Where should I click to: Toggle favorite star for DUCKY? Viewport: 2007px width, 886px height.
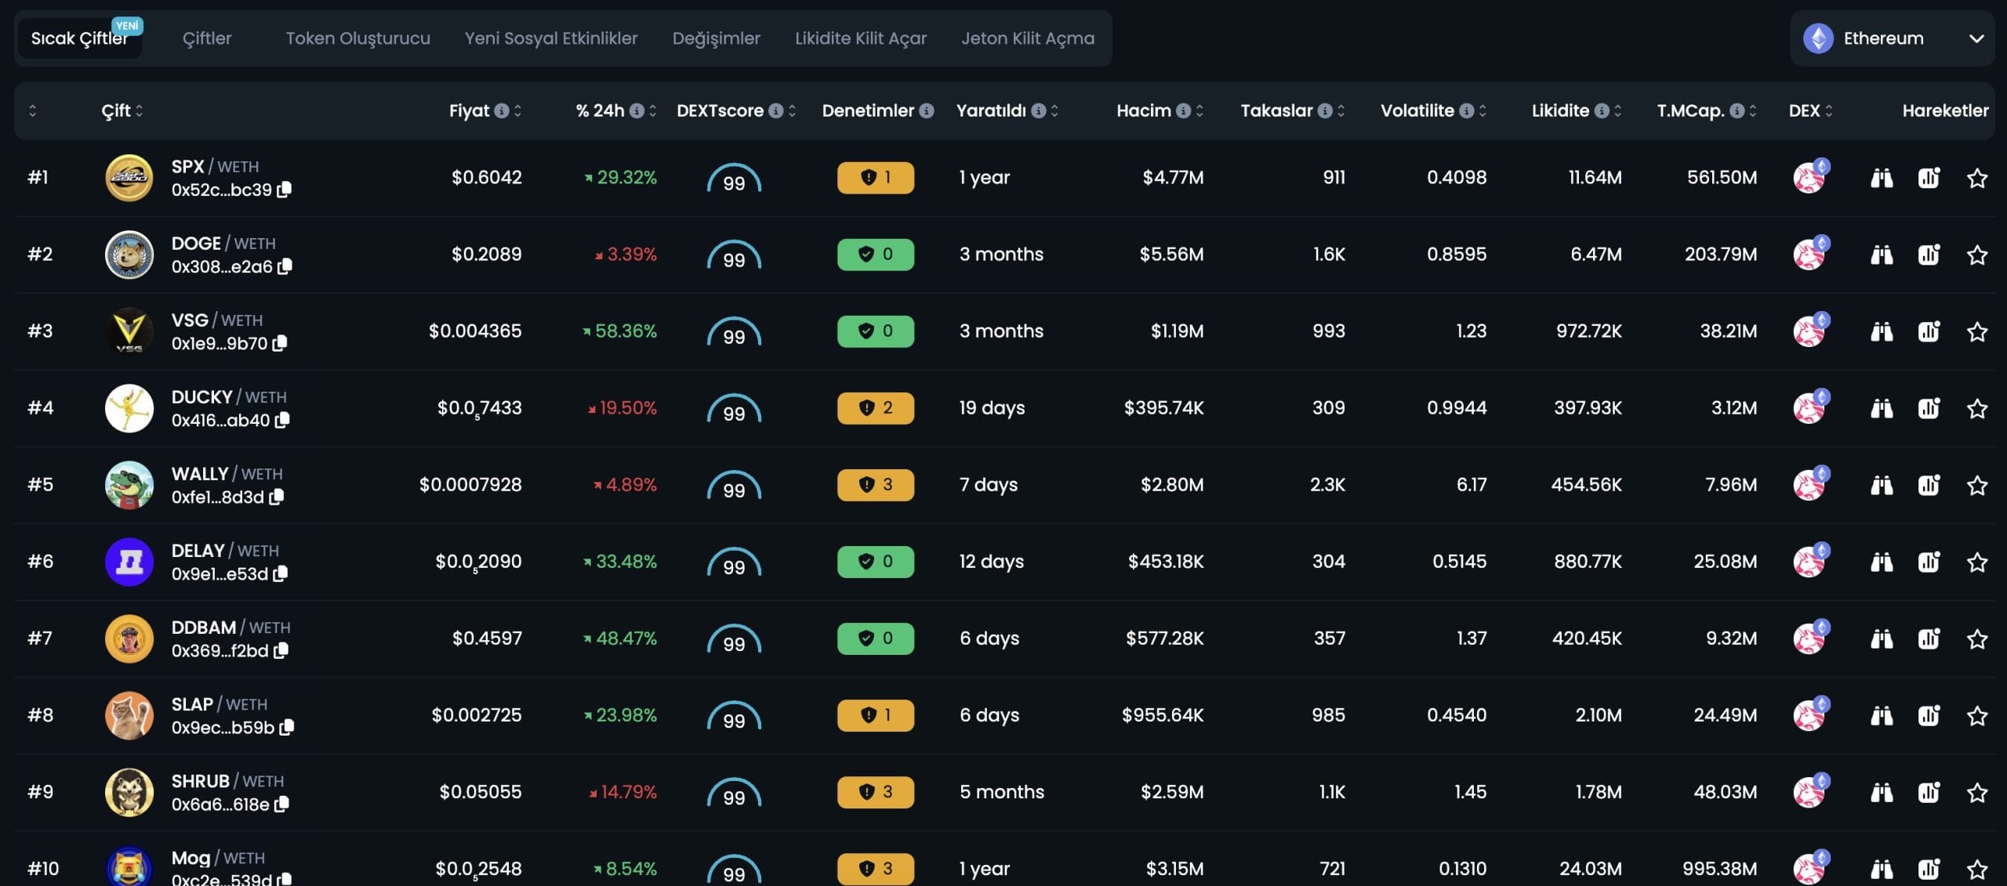1977,408
